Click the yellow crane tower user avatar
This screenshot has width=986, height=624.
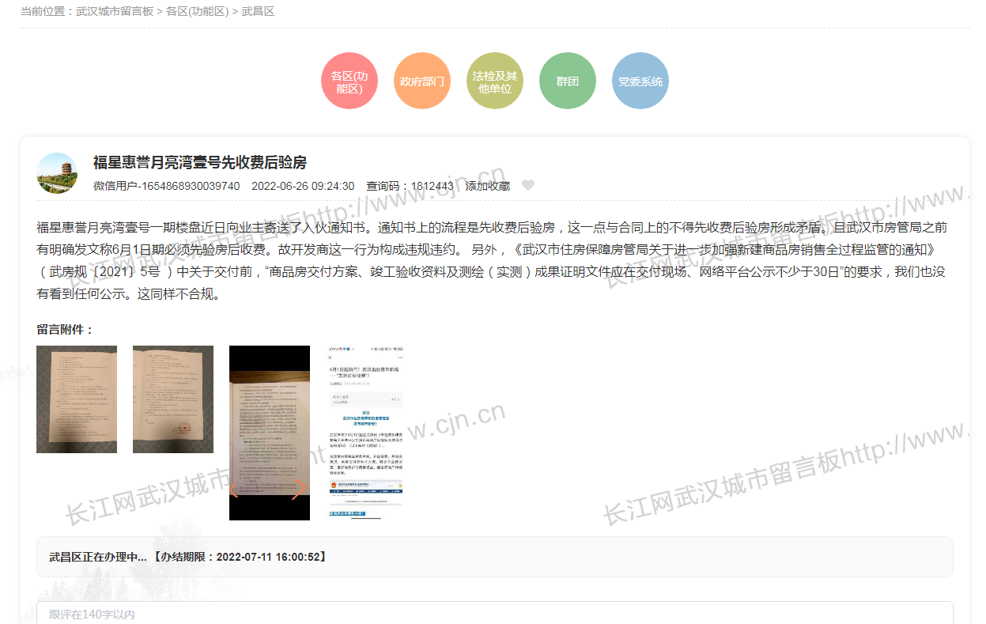tap(57, 173)
